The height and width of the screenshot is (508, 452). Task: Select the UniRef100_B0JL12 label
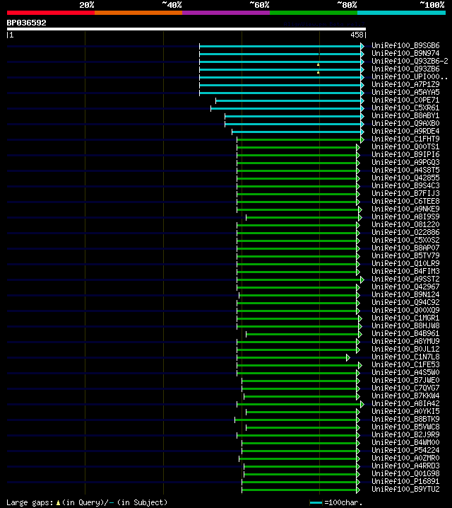(x=405, y=349)
